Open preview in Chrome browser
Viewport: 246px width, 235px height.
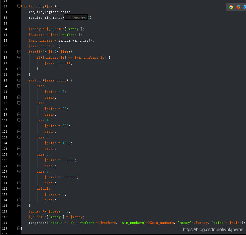(231, 7)
